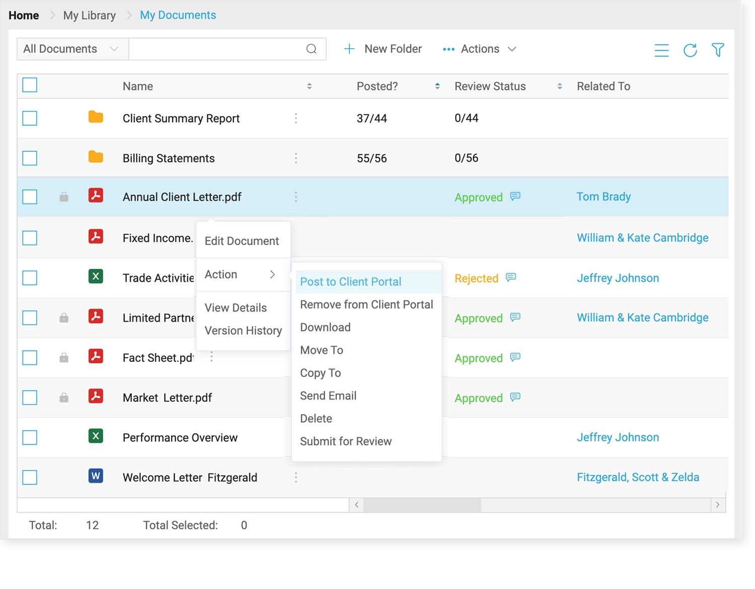Check the Welcome Letter Fitzgerald checkbox
This screenshot has height=589, width=755.
(x=30, y=477)
